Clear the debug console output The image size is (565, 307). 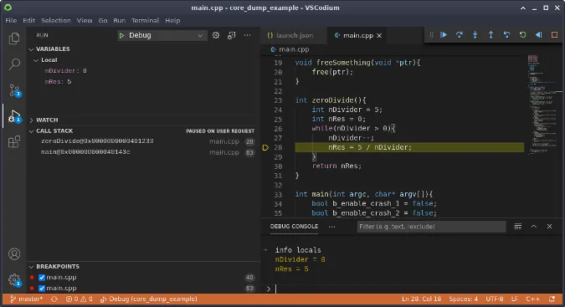point(518,227)
